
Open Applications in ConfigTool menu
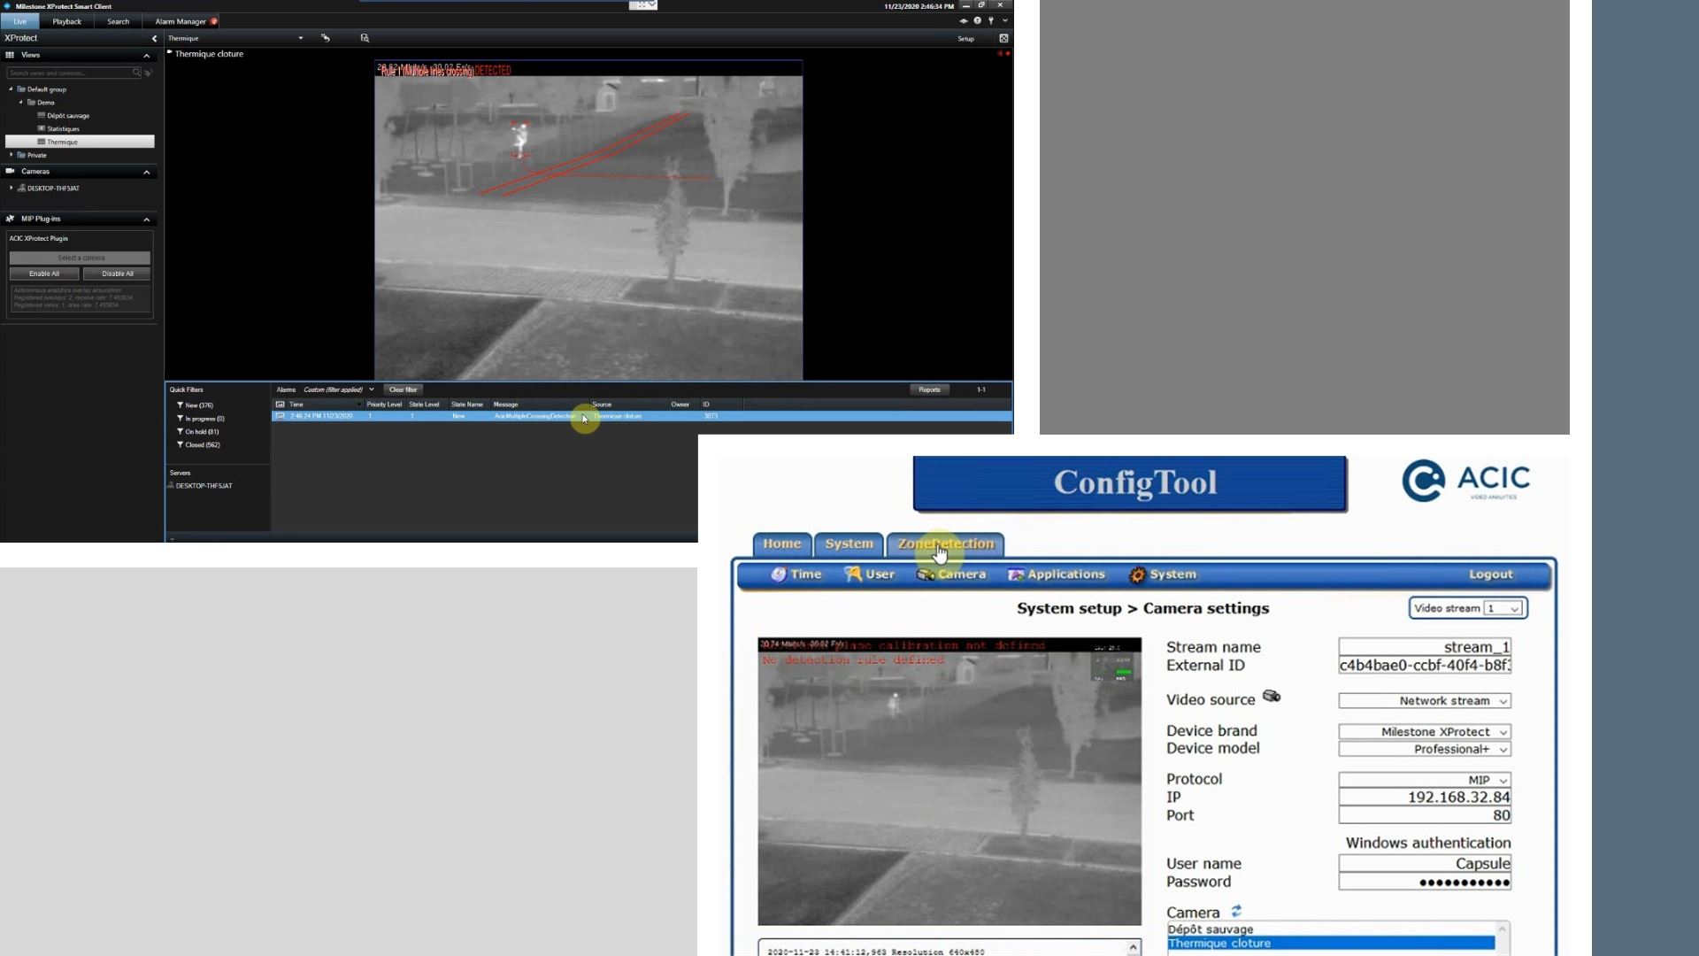pos(1057,574)
